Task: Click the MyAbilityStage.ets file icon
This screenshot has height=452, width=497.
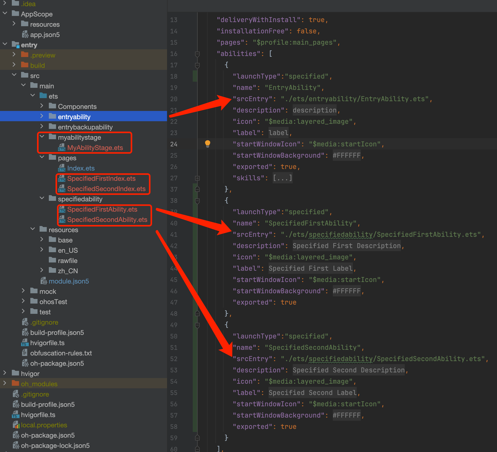Action: 61,148
